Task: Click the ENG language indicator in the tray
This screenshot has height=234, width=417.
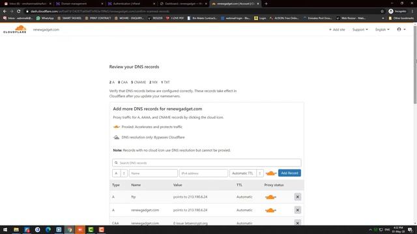Action: click(387, 229)
